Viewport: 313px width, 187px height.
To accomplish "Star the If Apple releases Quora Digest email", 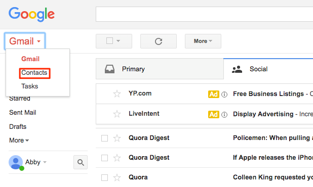I will [117, 158].
